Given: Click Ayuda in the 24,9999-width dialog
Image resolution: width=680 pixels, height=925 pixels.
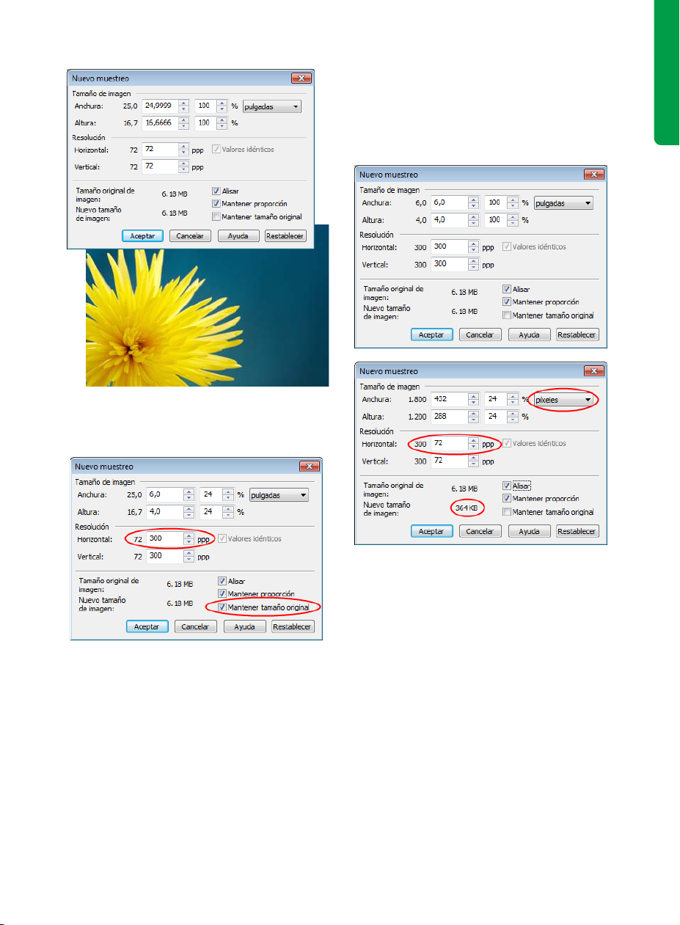Looking at the screenshot, I should [x=238, y=236].
